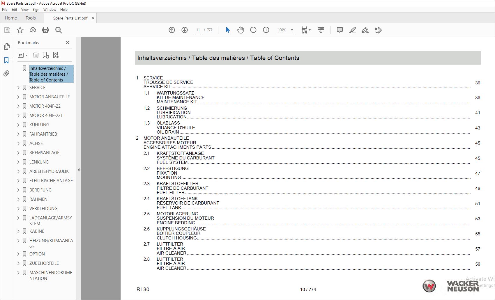
Task: Open Page Thumbnails side panel
Action: (7, 47)
